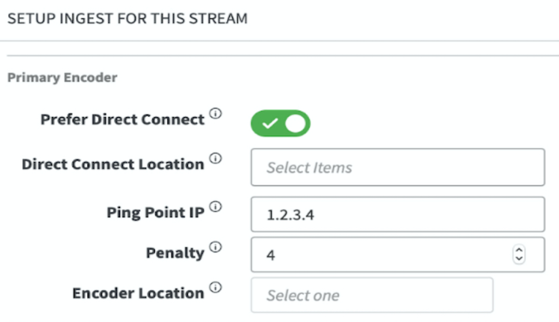Viewport: 559px width, 322px height.
Task: Click the Ping Point IP info icon
Action: (x=215, y=207)
